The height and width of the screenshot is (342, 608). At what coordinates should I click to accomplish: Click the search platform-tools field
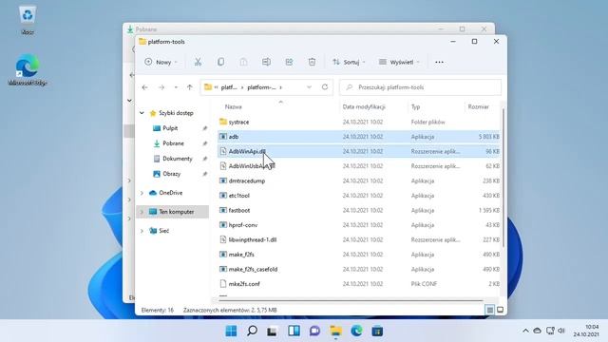point(420,87)
